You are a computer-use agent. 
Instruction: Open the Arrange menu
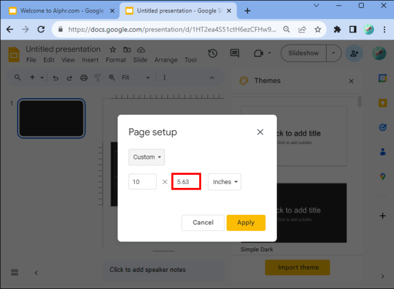(166, 60)
